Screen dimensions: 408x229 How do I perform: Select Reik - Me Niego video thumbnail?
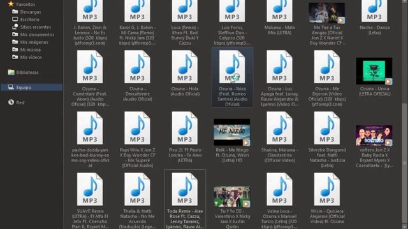coord(232,132)
